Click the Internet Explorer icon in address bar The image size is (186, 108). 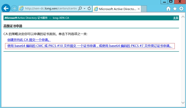[x=21, y=8]
